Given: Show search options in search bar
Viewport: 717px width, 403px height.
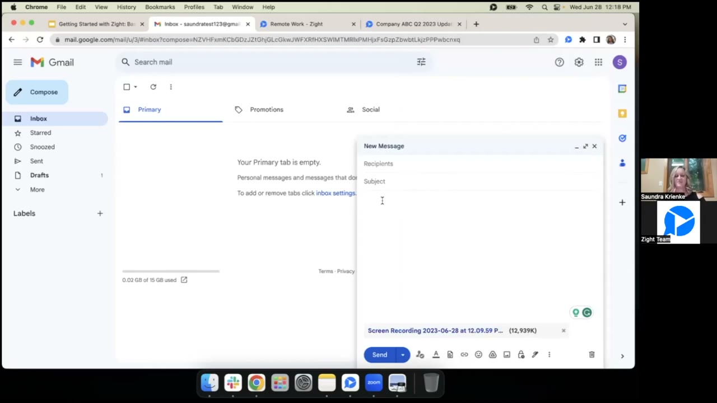Looking at the screenshot, I should tap(421, 62).
